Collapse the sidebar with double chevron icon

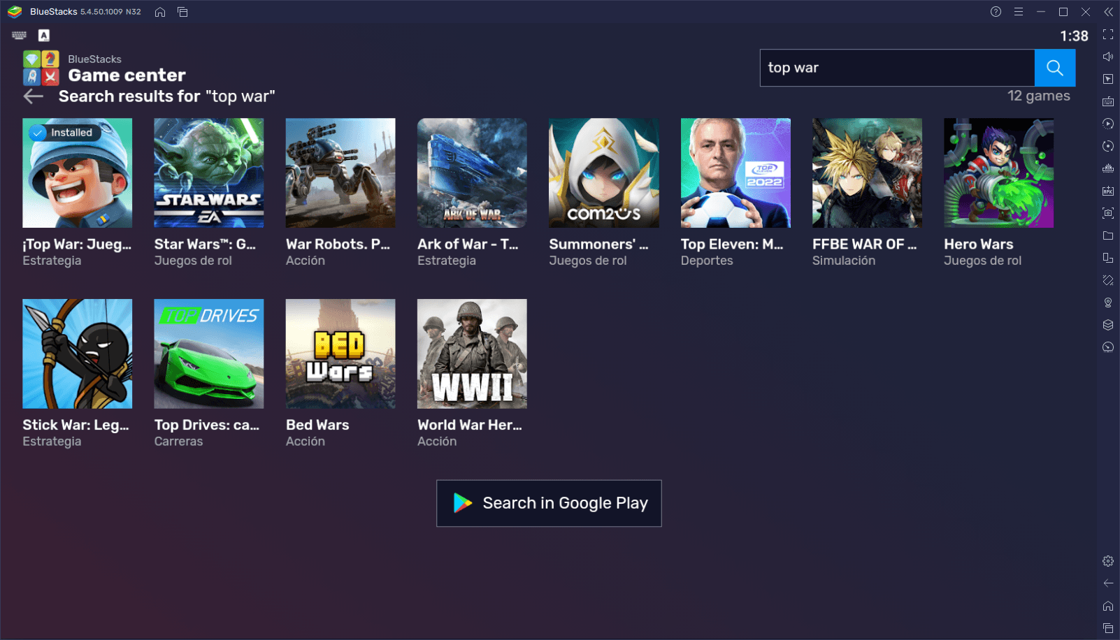pyautogui.click(x=1108, y=12)
